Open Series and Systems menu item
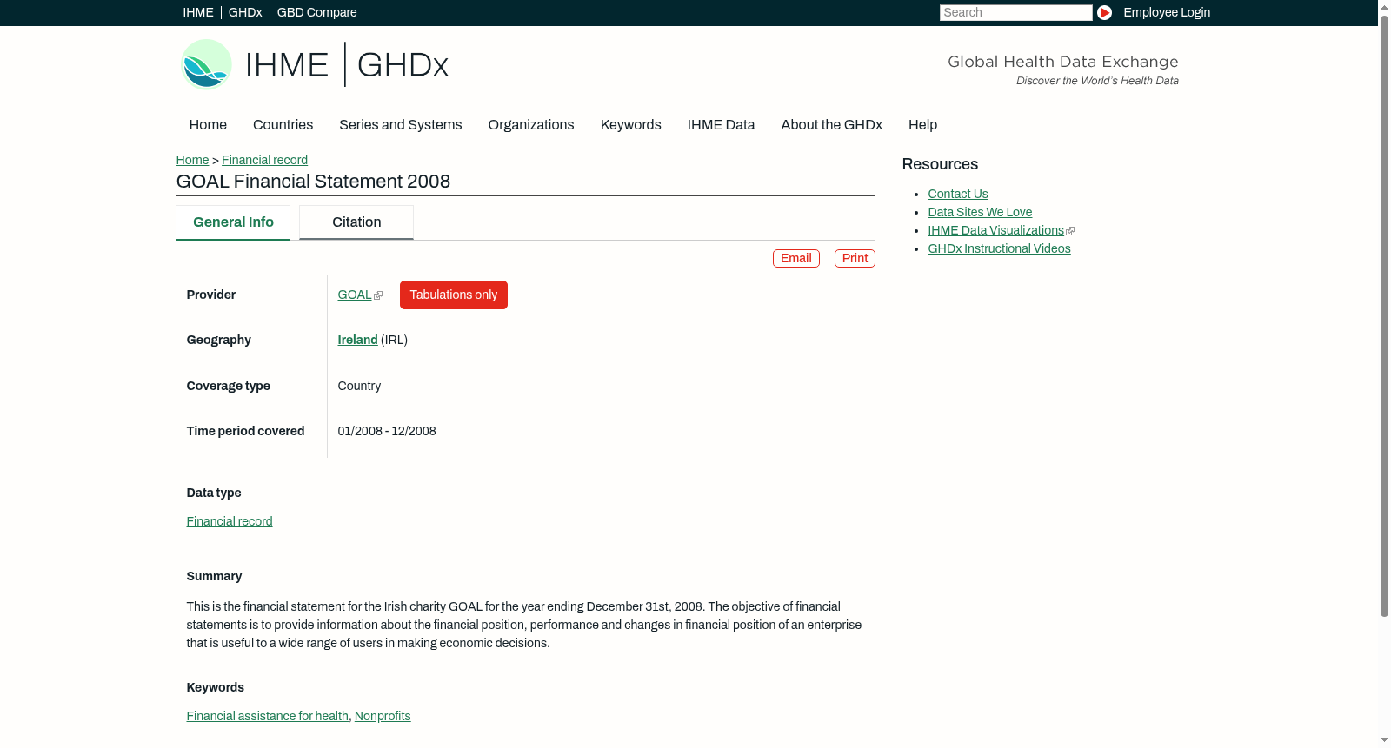This screenshot has width=1391, height=748. (x=401, y=125)
